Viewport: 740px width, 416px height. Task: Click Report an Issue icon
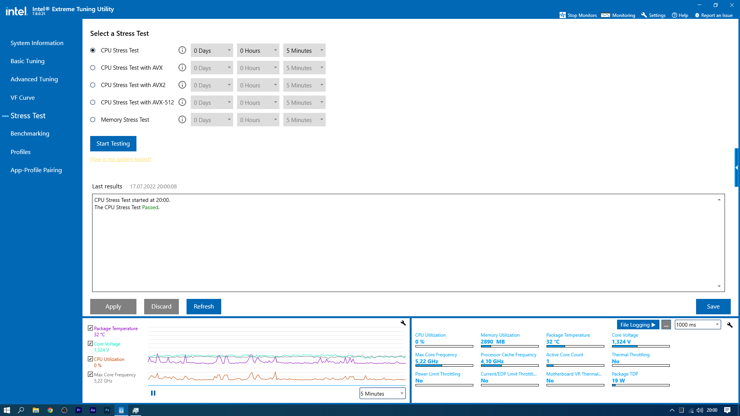[697, 15]
